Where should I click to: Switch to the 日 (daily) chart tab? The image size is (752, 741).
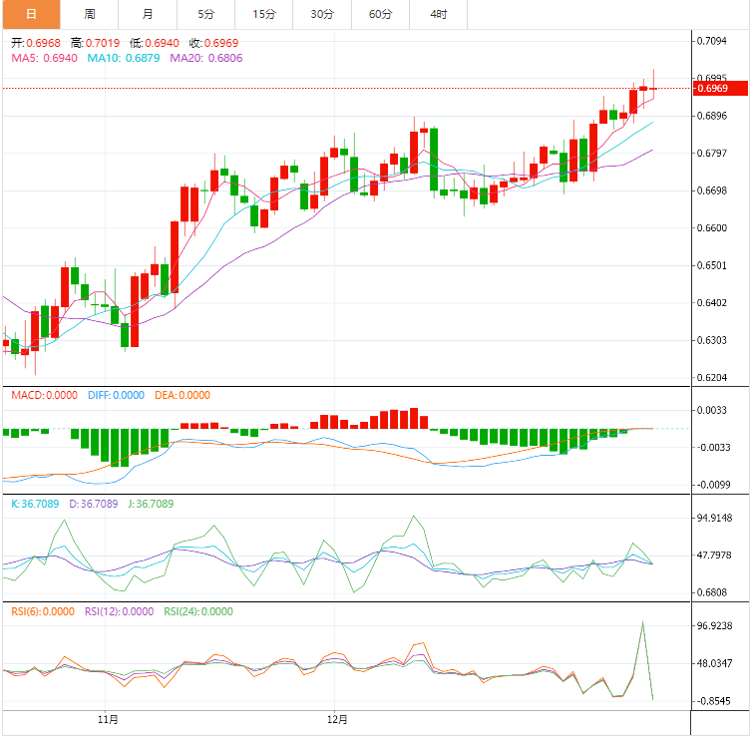(31, 14)
